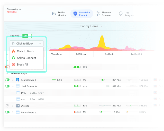Click the Antimalware s... window icon

[x=18, y=112]
